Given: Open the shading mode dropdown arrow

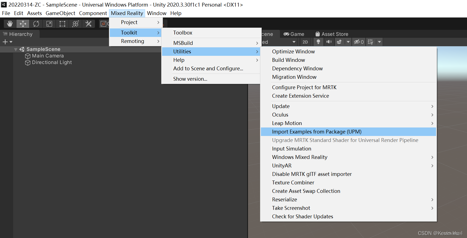Looking at the screenshot, I should (x=294, y=42).
